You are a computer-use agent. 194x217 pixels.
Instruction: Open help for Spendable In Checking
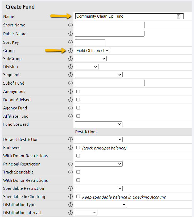(x=70, y=196)
